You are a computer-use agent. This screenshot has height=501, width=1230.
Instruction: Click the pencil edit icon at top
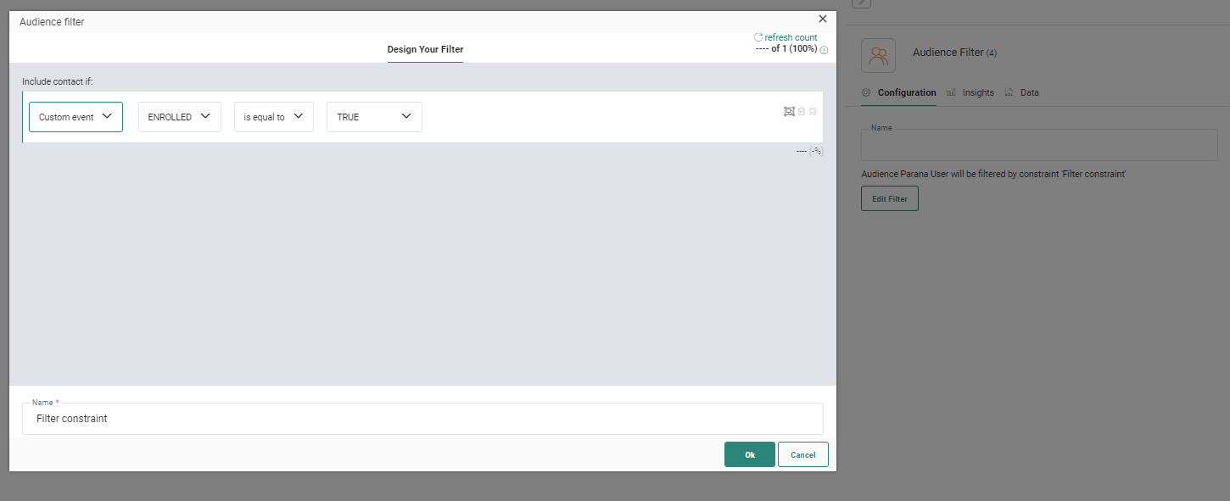coord(861,3)
